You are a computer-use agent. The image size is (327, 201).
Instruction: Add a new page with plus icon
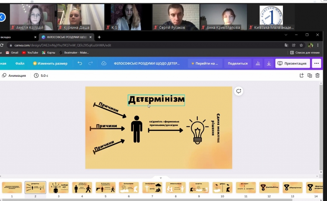pos(301,75)
